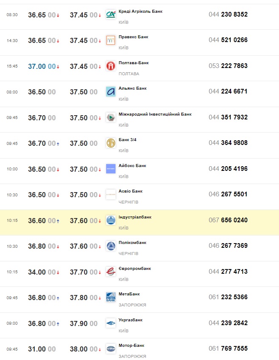
Task: Open the Асвіо Банк name link
Action: tap(131, 191)
